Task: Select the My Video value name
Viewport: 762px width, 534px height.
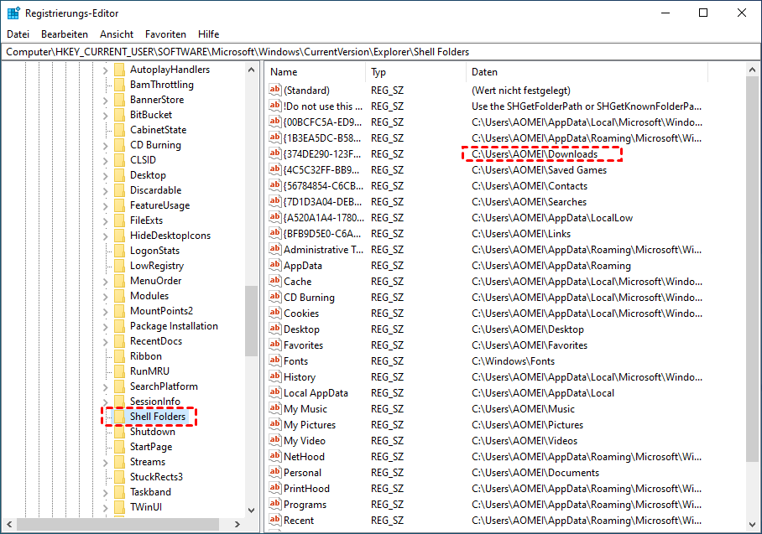Action: [305, 440]
